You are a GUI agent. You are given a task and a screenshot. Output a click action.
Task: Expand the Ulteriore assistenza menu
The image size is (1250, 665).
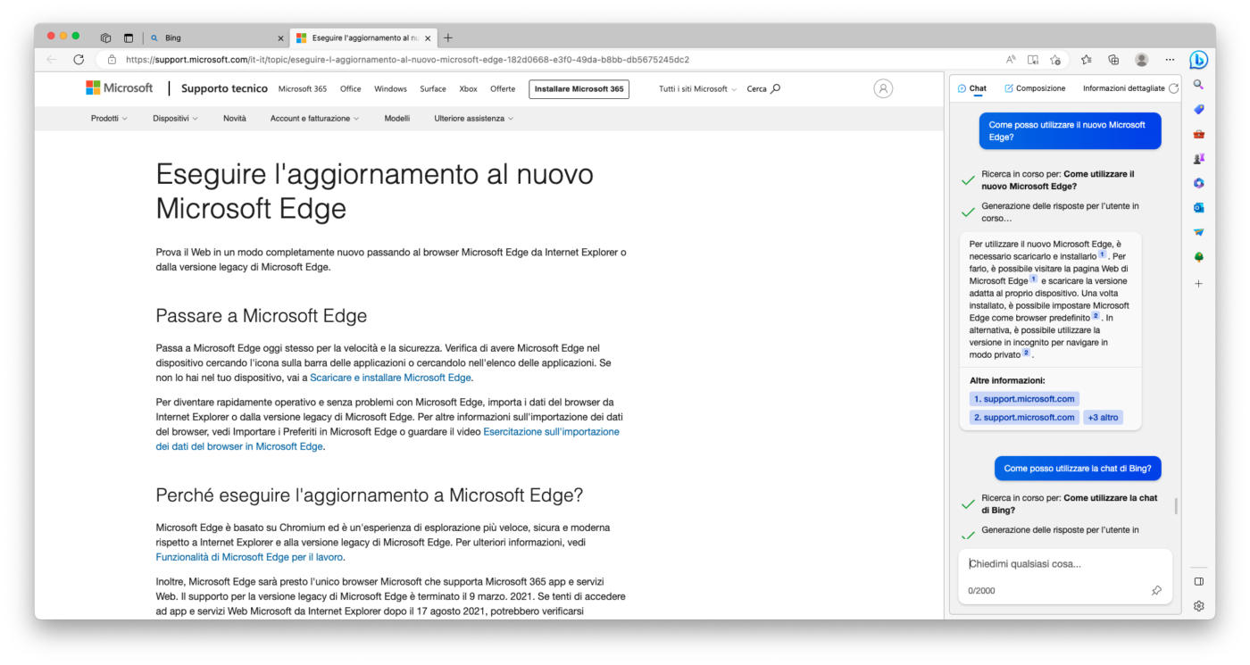(x=471, y=118)
